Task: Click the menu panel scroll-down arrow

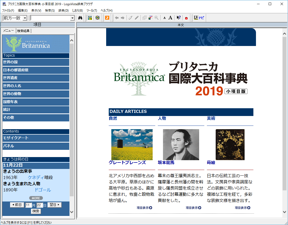Action: point(72,212)
